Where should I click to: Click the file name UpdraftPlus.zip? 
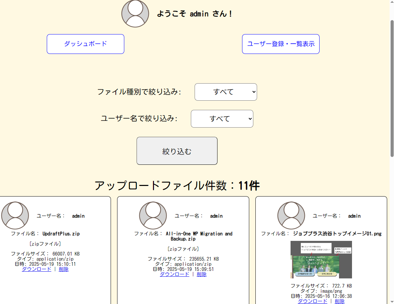61,234
